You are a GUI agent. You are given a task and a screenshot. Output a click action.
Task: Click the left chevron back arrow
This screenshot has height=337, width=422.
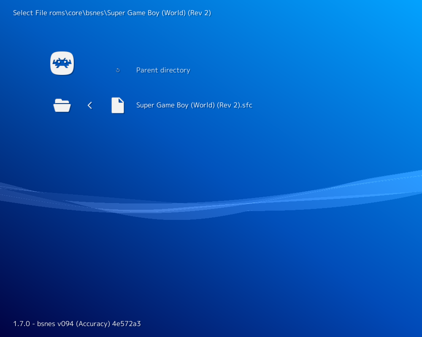tap(90, 105)
